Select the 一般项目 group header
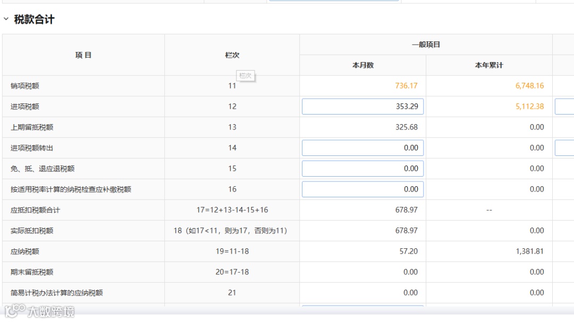 coord(426,45)
